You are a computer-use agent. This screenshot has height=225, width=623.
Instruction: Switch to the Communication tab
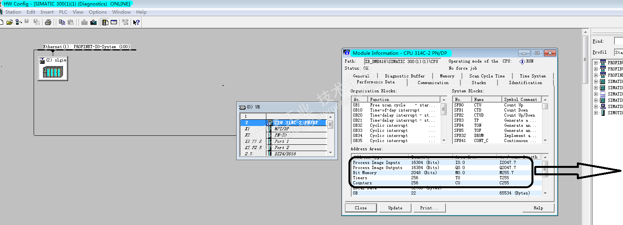pyautogui.click(x=433, y=83)
